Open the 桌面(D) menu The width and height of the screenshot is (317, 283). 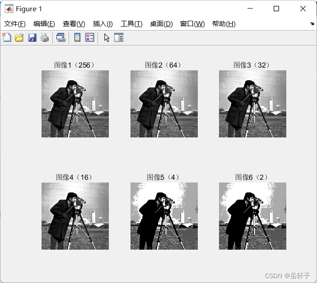click(161, 24)
